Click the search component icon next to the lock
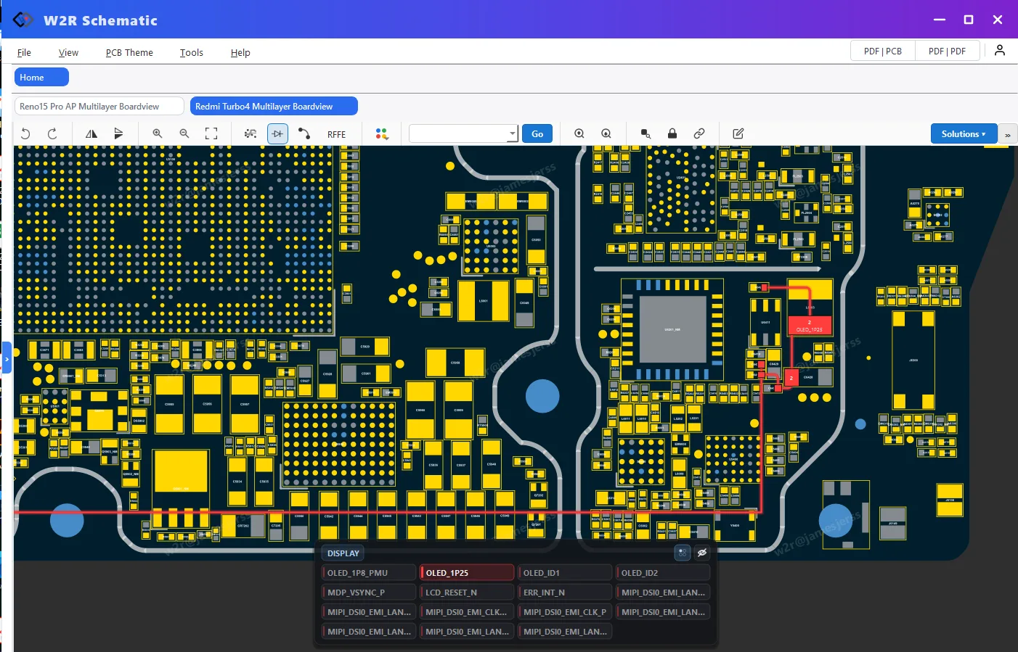Image resolution: width=1018 pixels, height=652 pixels. pyautogui.click(x=646, y=133)
